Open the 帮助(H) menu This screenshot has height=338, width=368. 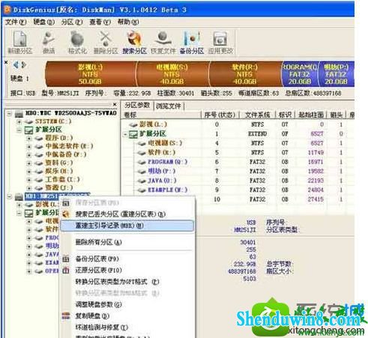point(128,22)
